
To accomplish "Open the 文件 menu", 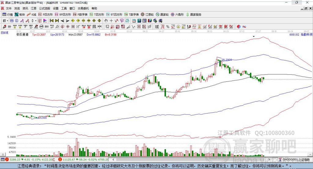I will (9, 8).
